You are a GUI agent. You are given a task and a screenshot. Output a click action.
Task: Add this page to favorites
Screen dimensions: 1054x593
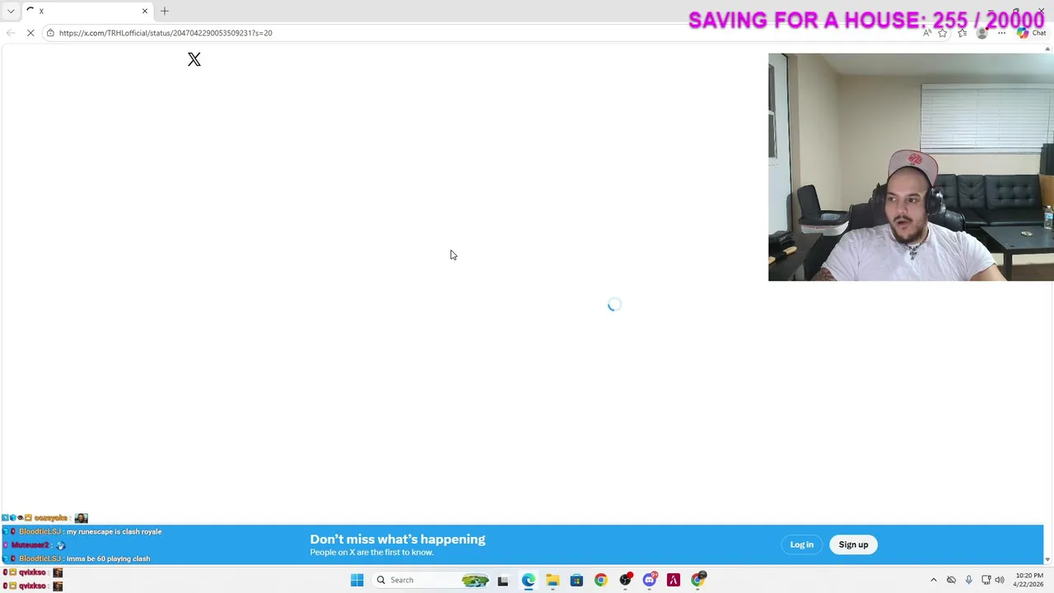coord(943,33)
